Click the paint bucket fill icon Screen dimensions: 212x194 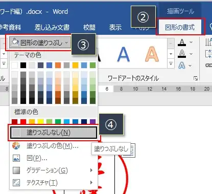(14, 42)
